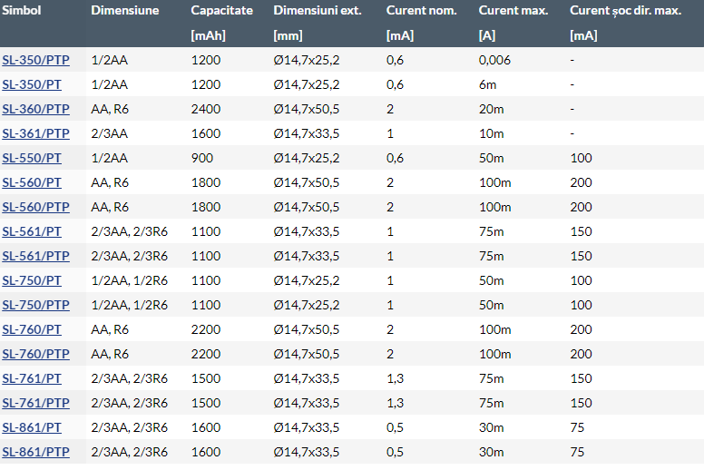Follow the SL-550/PT link
This screenshot has width=704, height=470.
(32, 158)
